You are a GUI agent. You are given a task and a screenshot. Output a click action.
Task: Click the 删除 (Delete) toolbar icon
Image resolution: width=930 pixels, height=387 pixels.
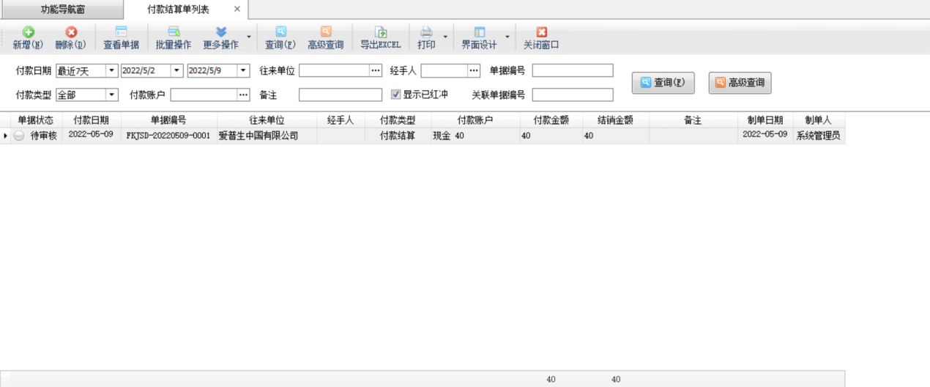[x=70, y=33]
